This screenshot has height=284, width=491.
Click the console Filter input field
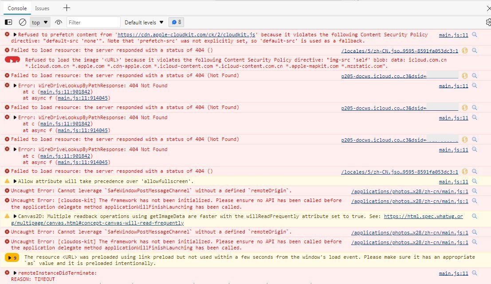click(x=93, y=22)
